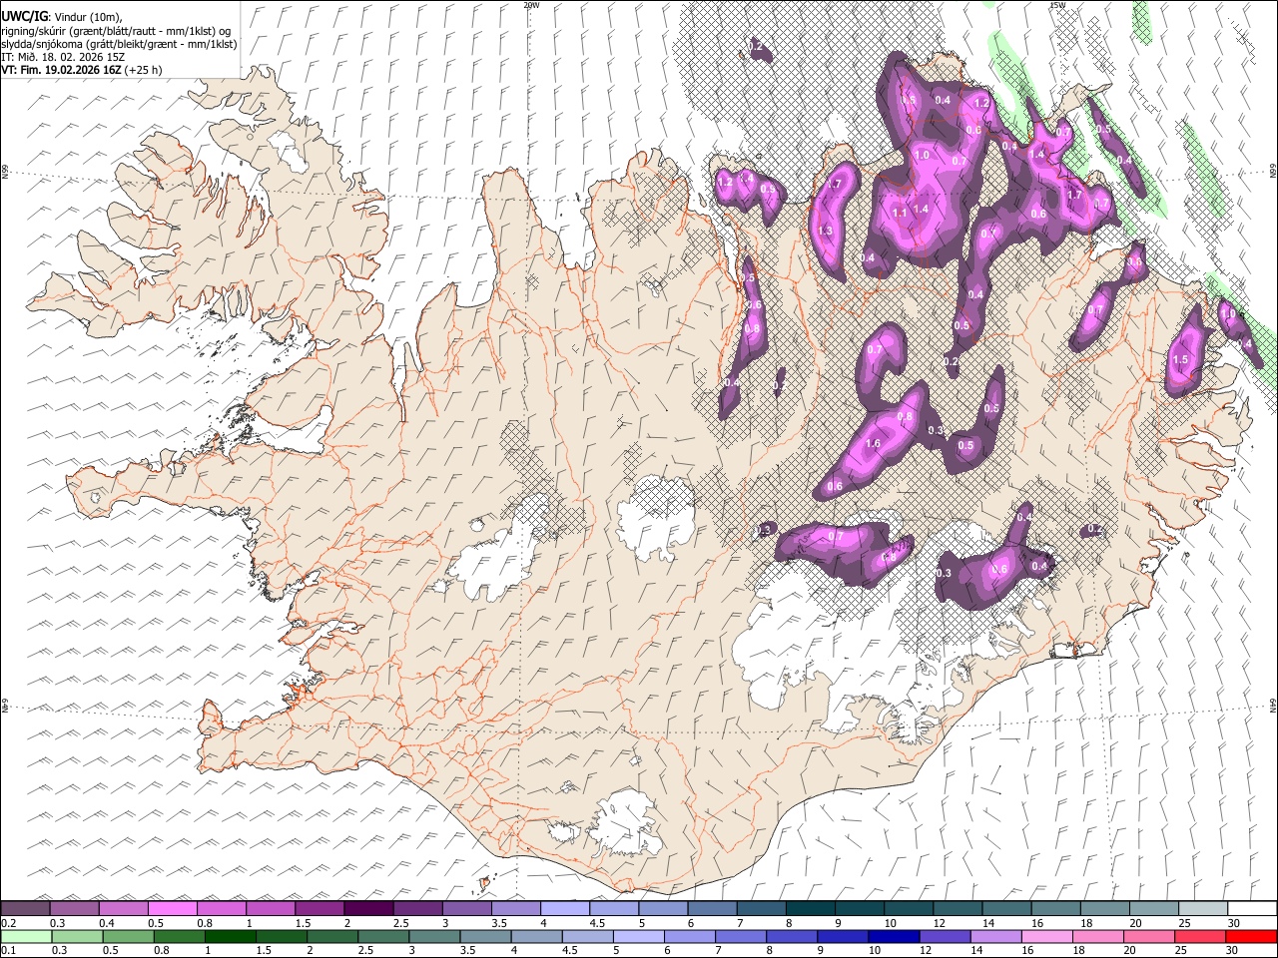Select lower legend swatch between 6 and 7
The width and height of the screenshot is (1278, 958).
pyautogui.click(x=689, y=936)
